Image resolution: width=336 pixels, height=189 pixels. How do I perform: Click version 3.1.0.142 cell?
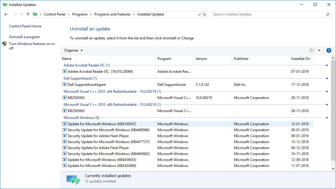[x=202, y=85]
